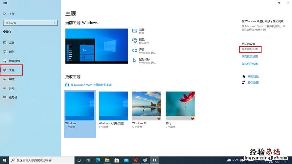Open 高对比度设置 link
This screenshot has width=292, height=164.
pyautogui.click(x=250, y=56)
